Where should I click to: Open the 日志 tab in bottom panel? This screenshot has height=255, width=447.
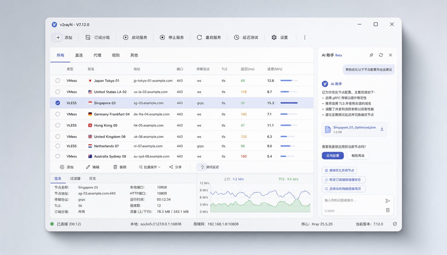tap(92, 178)
